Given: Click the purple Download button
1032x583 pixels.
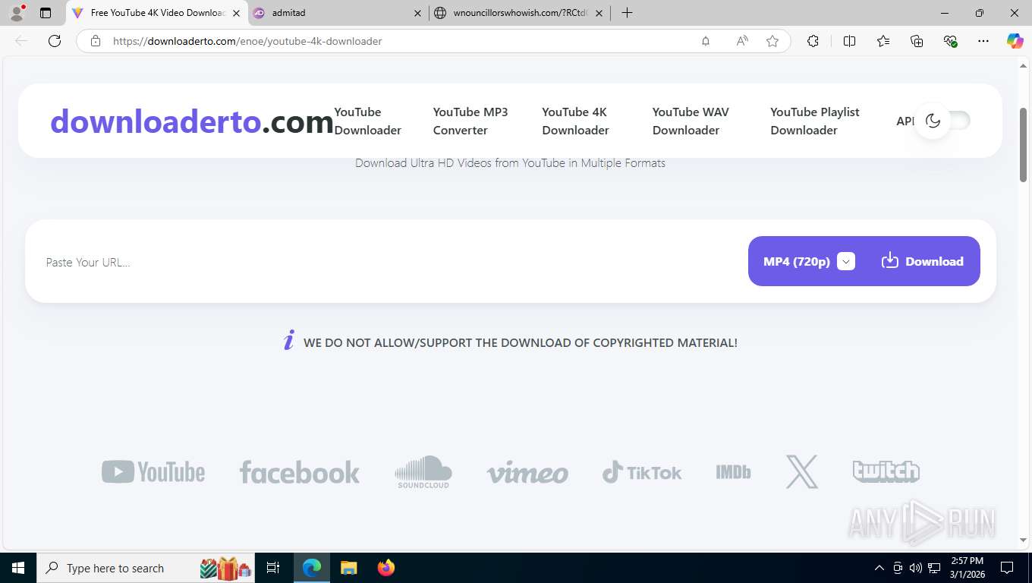Looking at the screenshot, I should click(923, 261).
